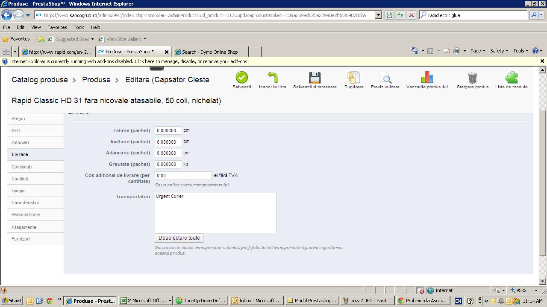547x307 pixels.
Task: Open the File menu
Action: (x=6, y=27)
